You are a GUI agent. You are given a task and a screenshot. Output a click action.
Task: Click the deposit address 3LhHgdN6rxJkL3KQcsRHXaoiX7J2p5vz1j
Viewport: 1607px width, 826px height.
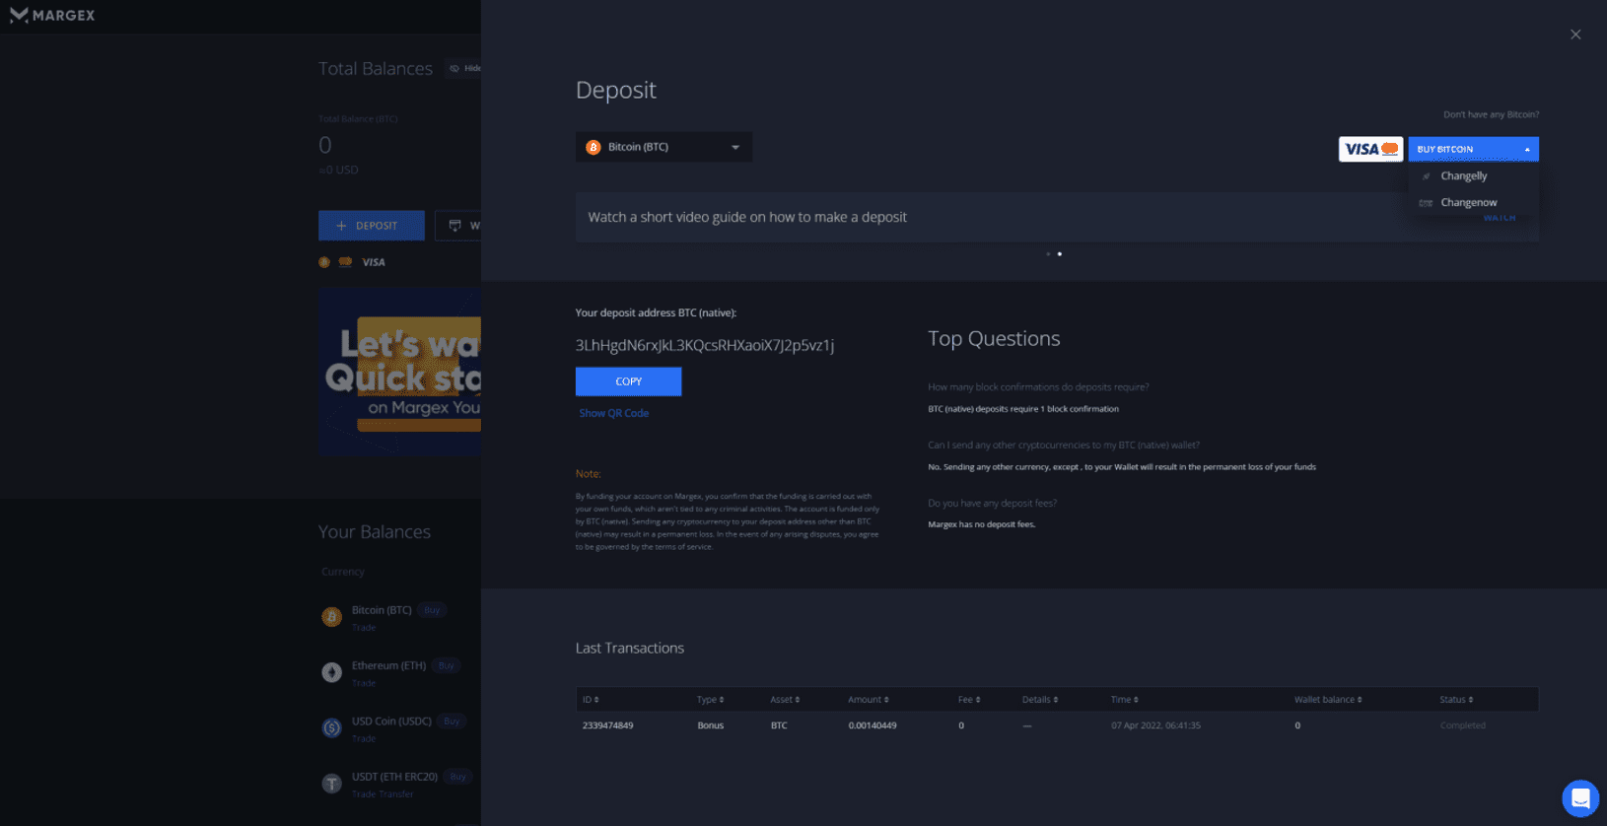pyautogui.click(x=705, y=345)
